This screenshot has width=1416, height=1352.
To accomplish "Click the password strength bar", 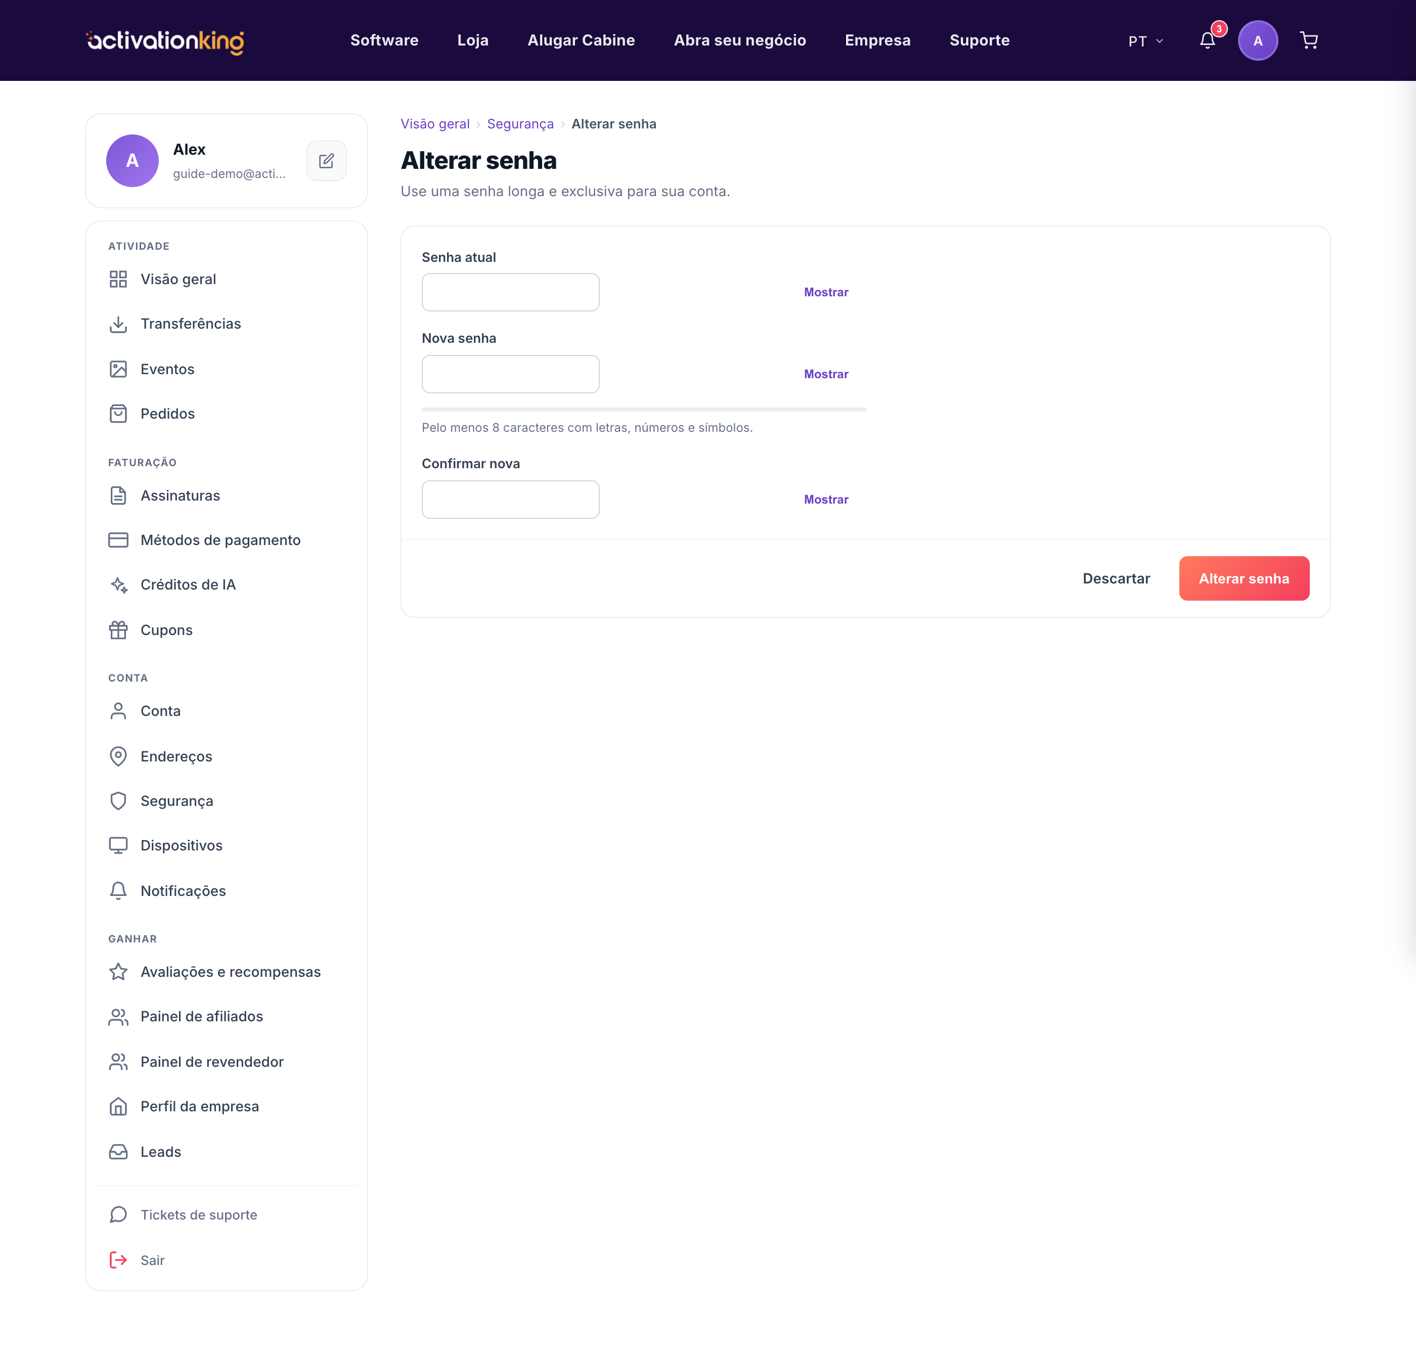I will pos(644,410).
